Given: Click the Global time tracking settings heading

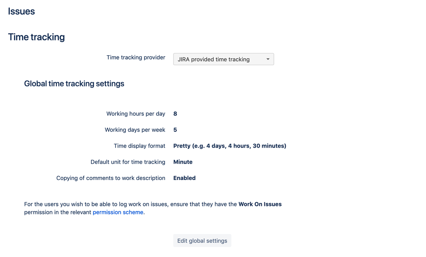Looking at the screenshot, I should [74, 83].
